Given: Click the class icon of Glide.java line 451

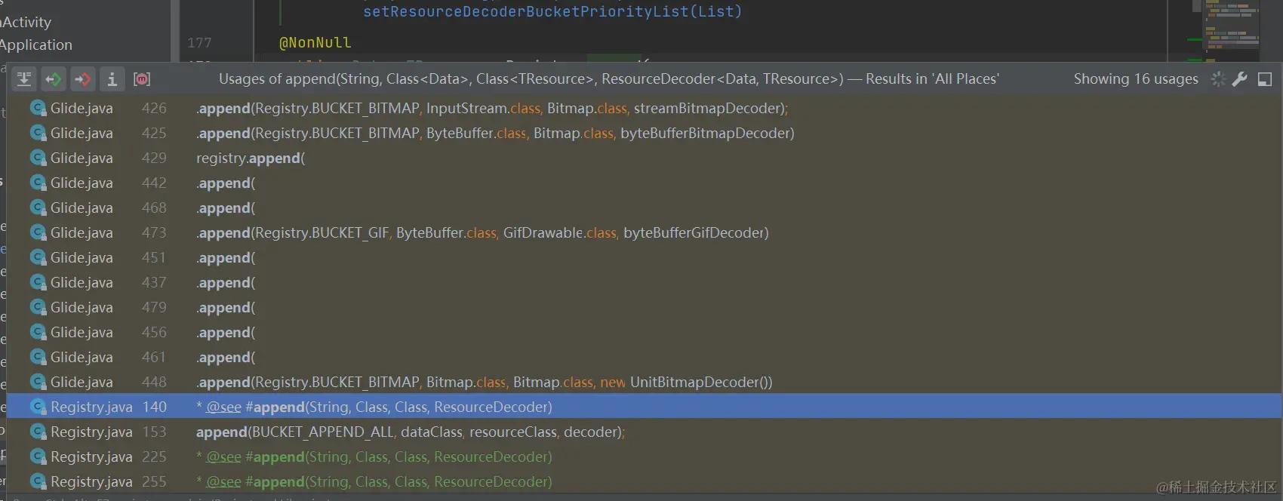Looking at the screenshot, I should pyautogui.click(x=38, y=258).
